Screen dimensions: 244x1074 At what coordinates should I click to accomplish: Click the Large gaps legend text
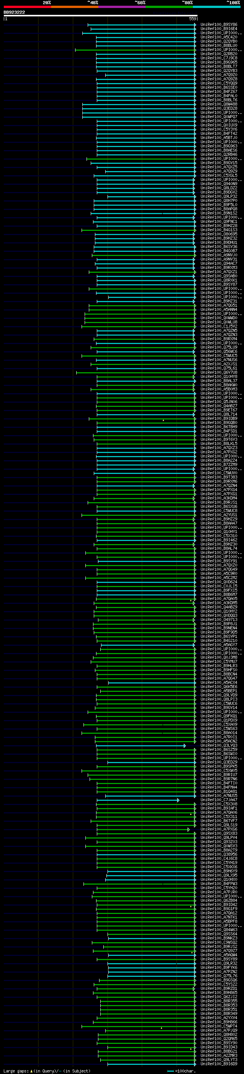coord(47,1071)
